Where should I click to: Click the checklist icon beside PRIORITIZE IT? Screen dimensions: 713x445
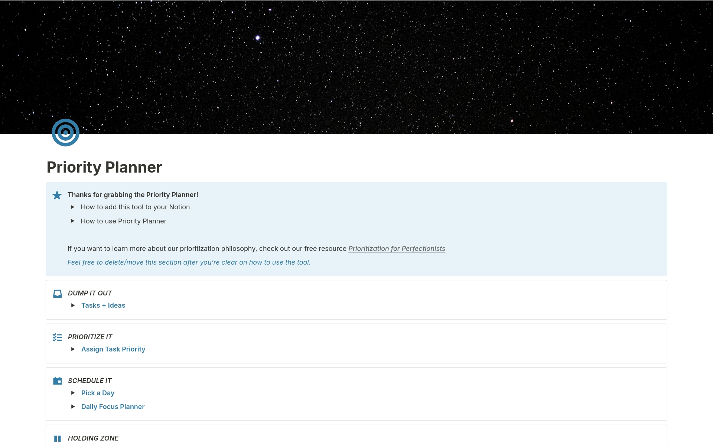click(x=57, y=337)
